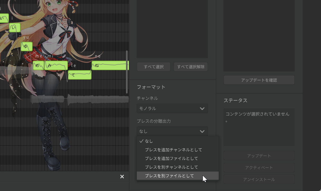The image size is (321, 191).
Task: Click the 'te' phoneme label above て
Action: click(73, 66)
